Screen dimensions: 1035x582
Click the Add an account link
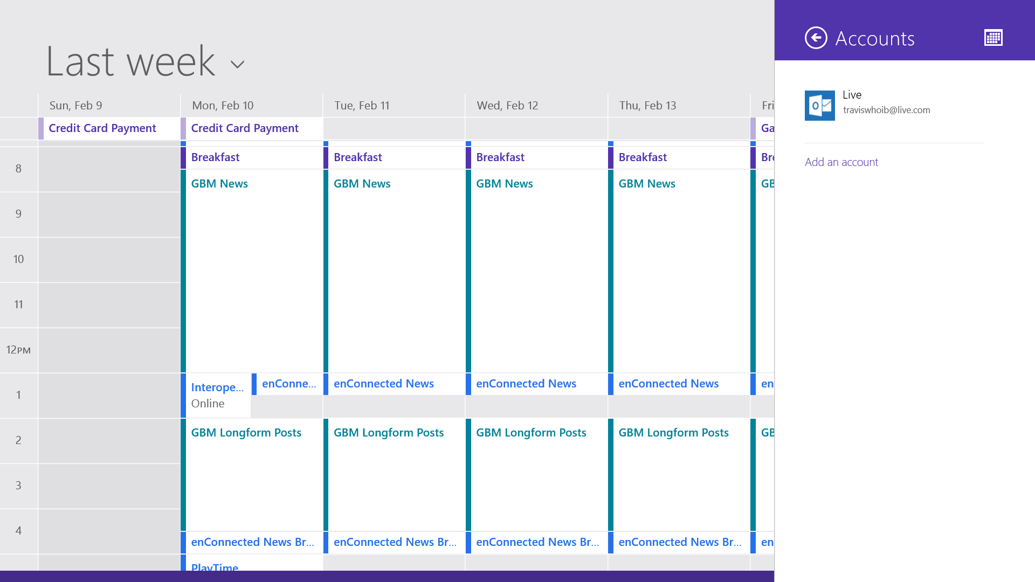841,162
